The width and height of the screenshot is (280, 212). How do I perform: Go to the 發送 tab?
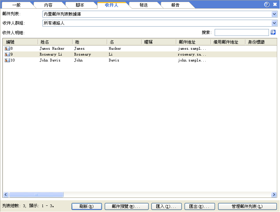144,5
